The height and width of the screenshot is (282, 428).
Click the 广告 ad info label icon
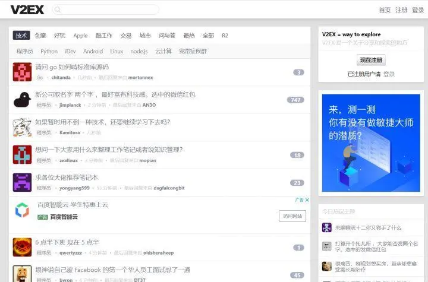tap(299, 200)
